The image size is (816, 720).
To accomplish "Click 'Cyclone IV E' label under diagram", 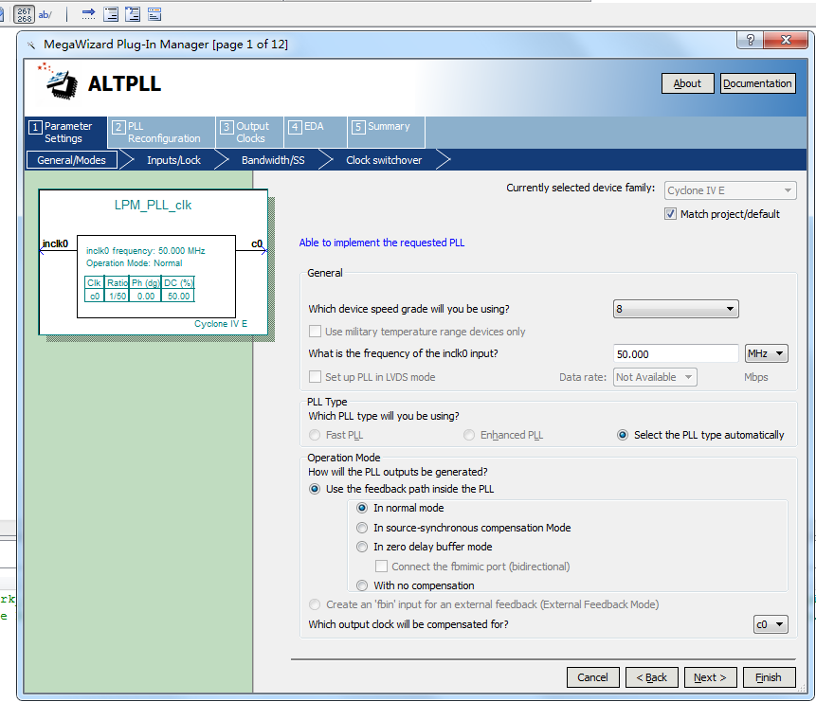I will (x=221, y=324).
